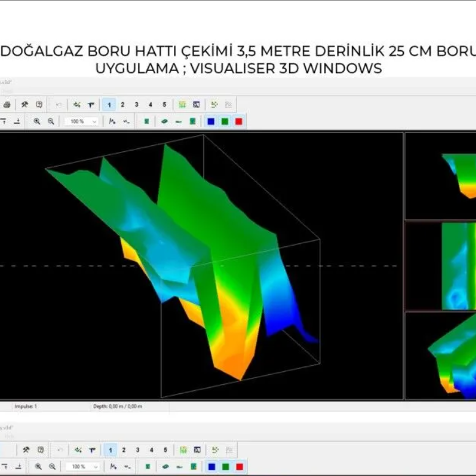The width and height of the screenshot is (476, 476).
Task: Open 100 % zoom dropdown in lower window
Action: [82, 467]
